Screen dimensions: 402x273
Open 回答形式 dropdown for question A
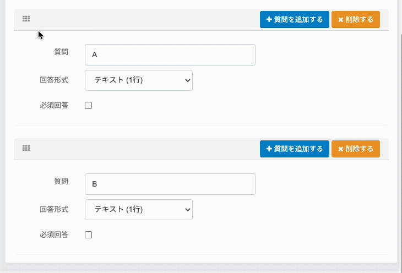pyautogui.click(x=139, y=80)
